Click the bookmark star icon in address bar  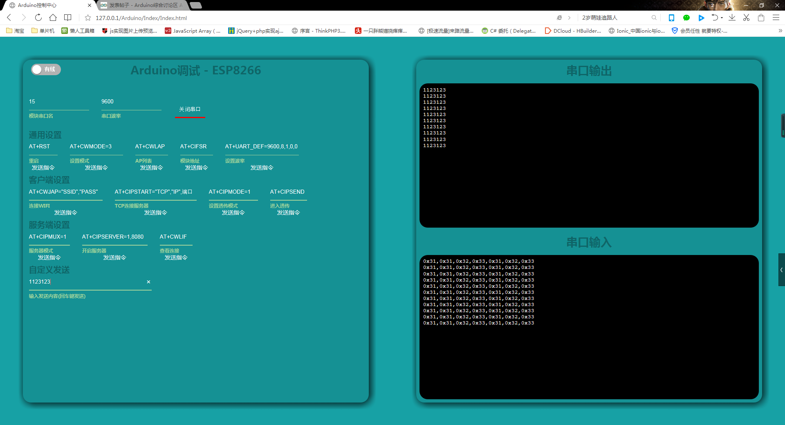click(87, 18)
